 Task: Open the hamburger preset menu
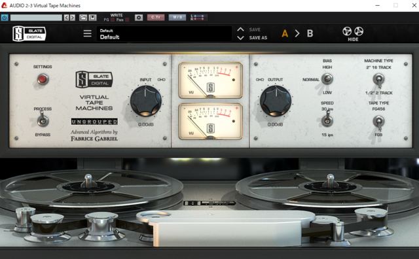tap(87, 33)
